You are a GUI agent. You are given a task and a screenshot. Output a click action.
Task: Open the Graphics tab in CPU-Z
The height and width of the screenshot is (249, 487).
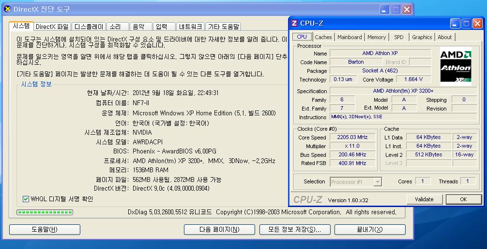[422, 37]
